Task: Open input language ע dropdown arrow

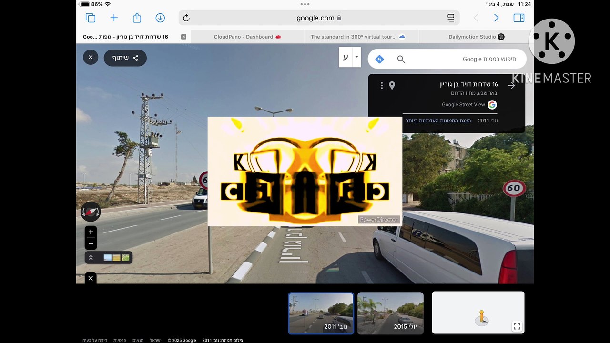Action: (356, 57)
